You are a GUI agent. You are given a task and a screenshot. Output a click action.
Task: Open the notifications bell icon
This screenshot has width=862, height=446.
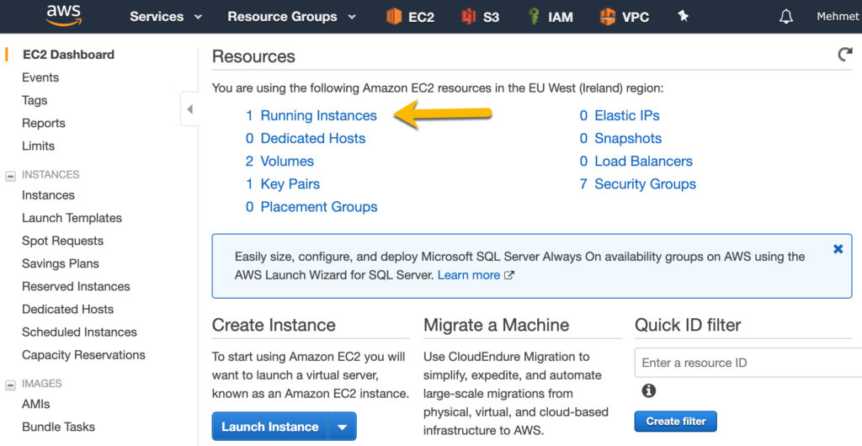[x=786, y=17]
